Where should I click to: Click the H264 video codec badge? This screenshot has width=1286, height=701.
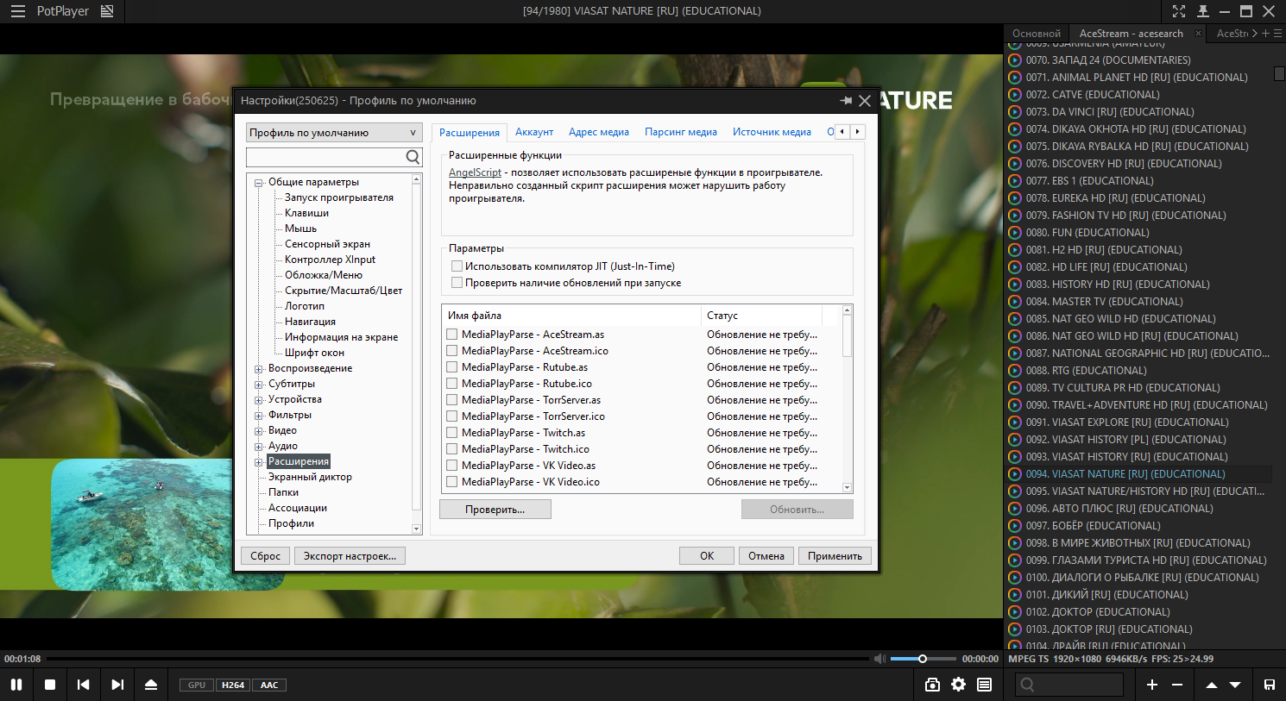tap(233, 685)
